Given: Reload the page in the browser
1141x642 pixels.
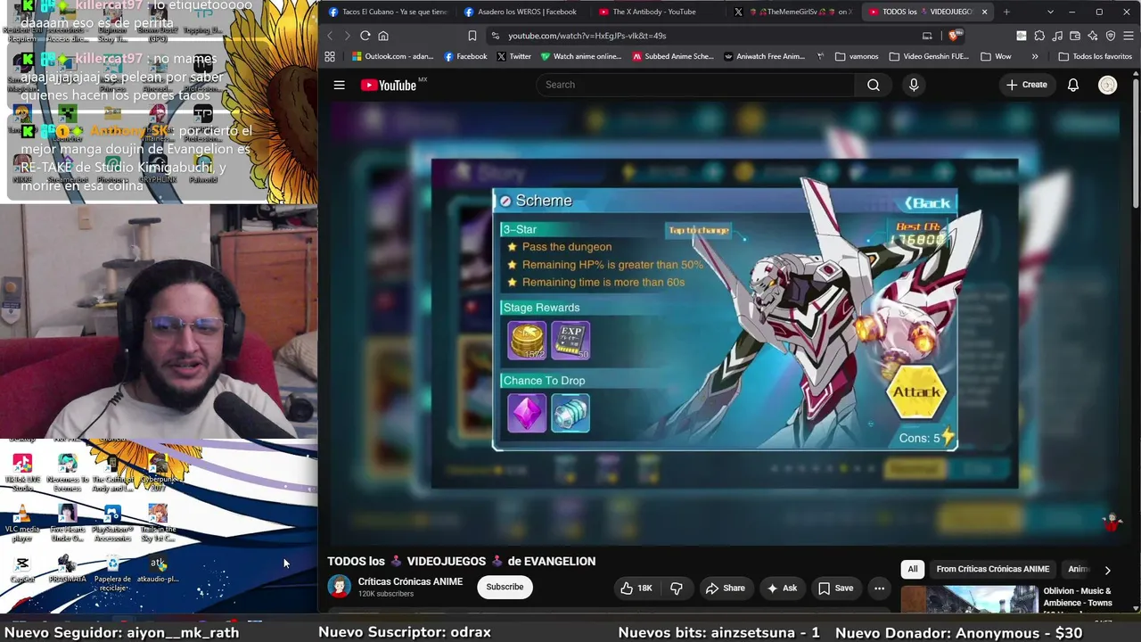Looking at the screenshot, I should tap(365, 36).
